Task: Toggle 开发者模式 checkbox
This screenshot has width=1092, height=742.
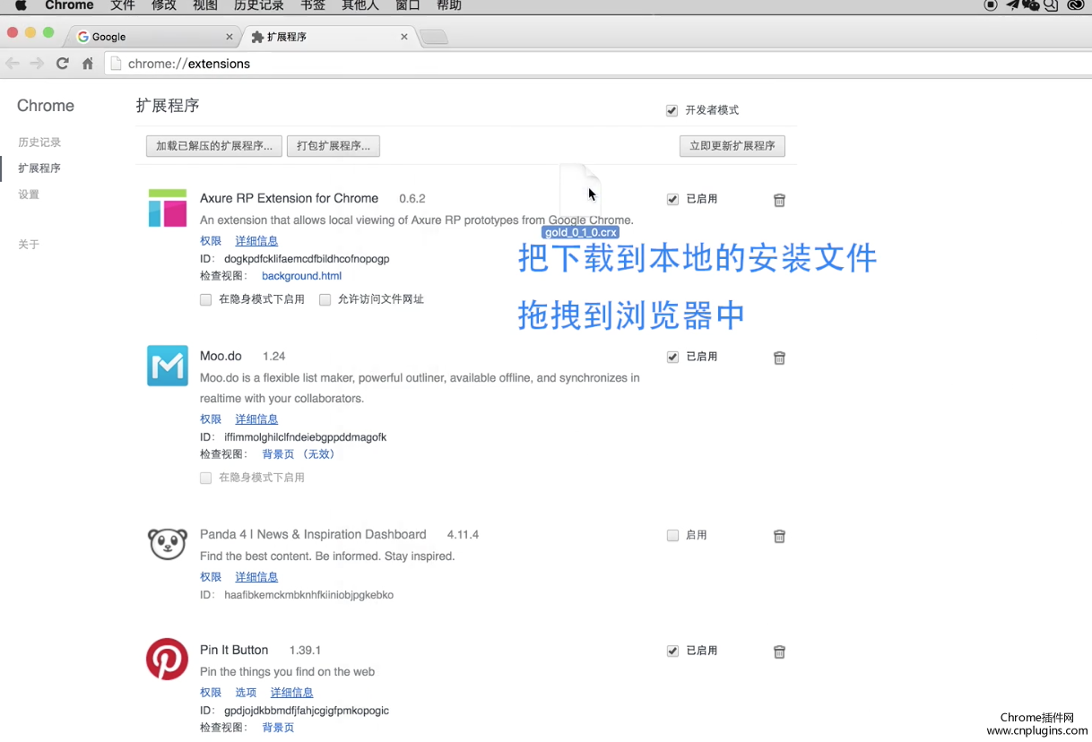Action: (672, 110)
